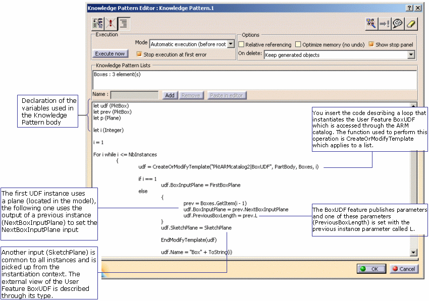429x301 pixels.
Task: Click the Name input field
Action: (x=135, y=95)
